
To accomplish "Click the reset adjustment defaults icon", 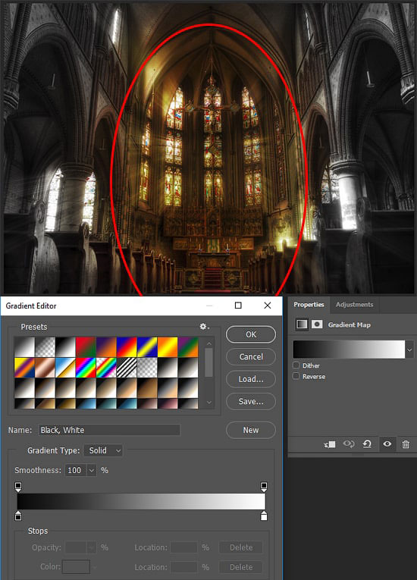I will (x=367, y=444).
